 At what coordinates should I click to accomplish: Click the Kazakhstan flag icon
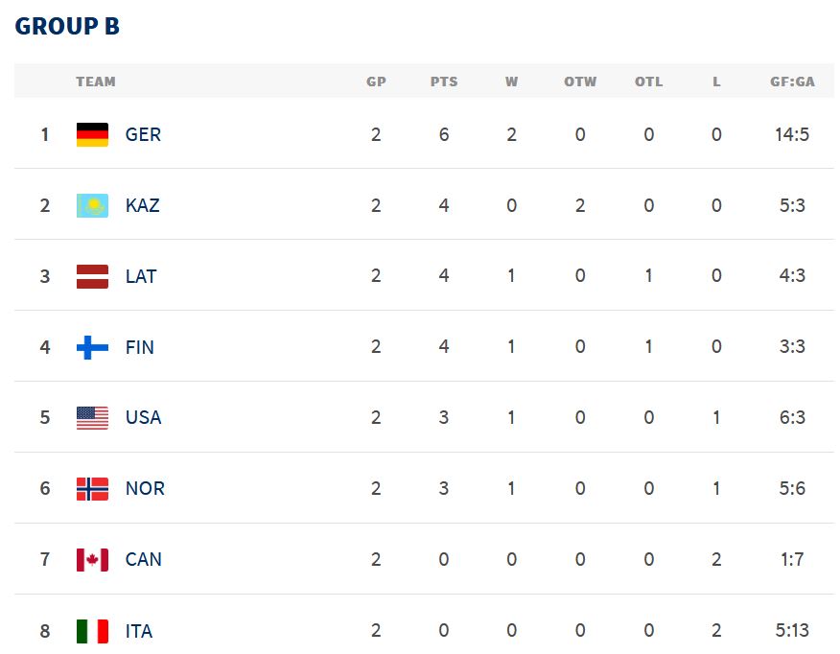click(x=92, y=206)
